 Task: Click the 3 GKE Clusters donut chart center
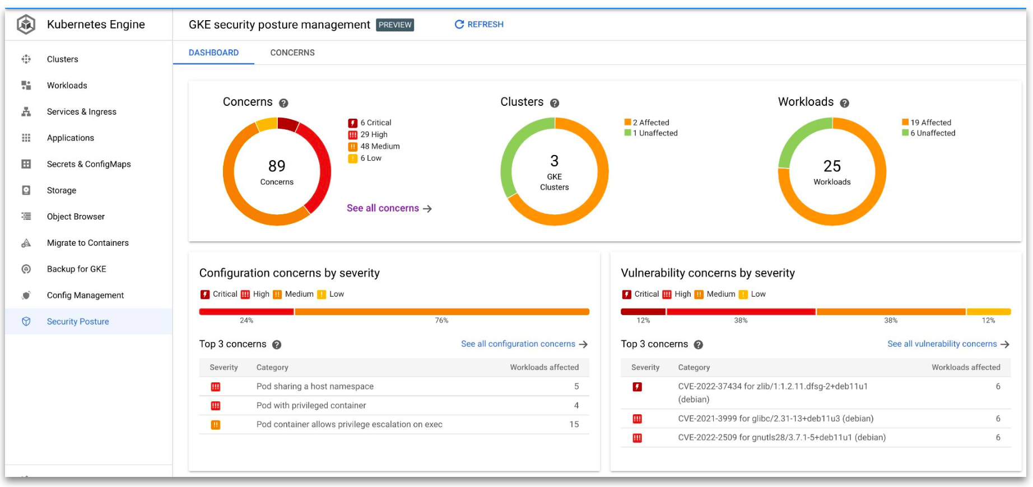[555, 172]
